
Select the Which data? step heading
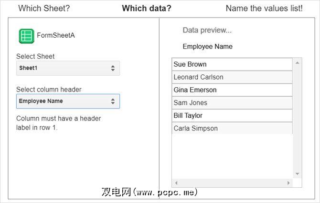147,9
